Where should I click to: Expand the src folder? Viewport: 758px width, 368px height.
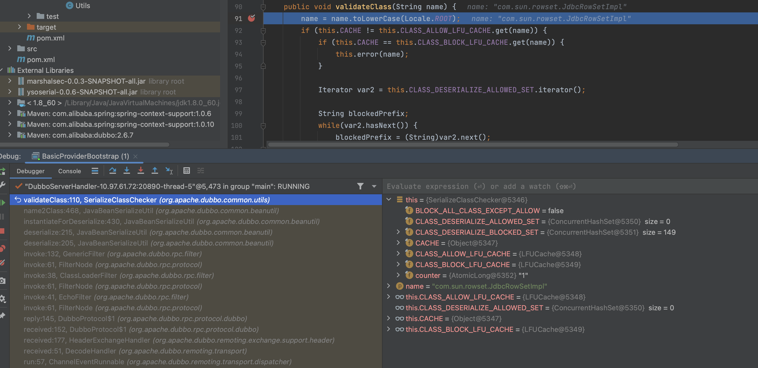[10, 49]
